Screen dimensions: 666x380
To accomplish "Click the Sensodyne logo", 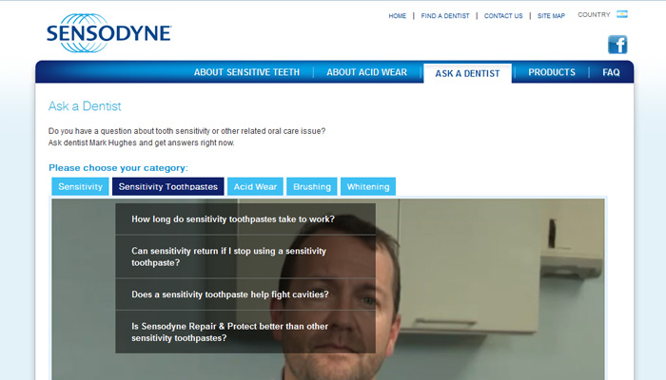I will [x=108, y=33].
